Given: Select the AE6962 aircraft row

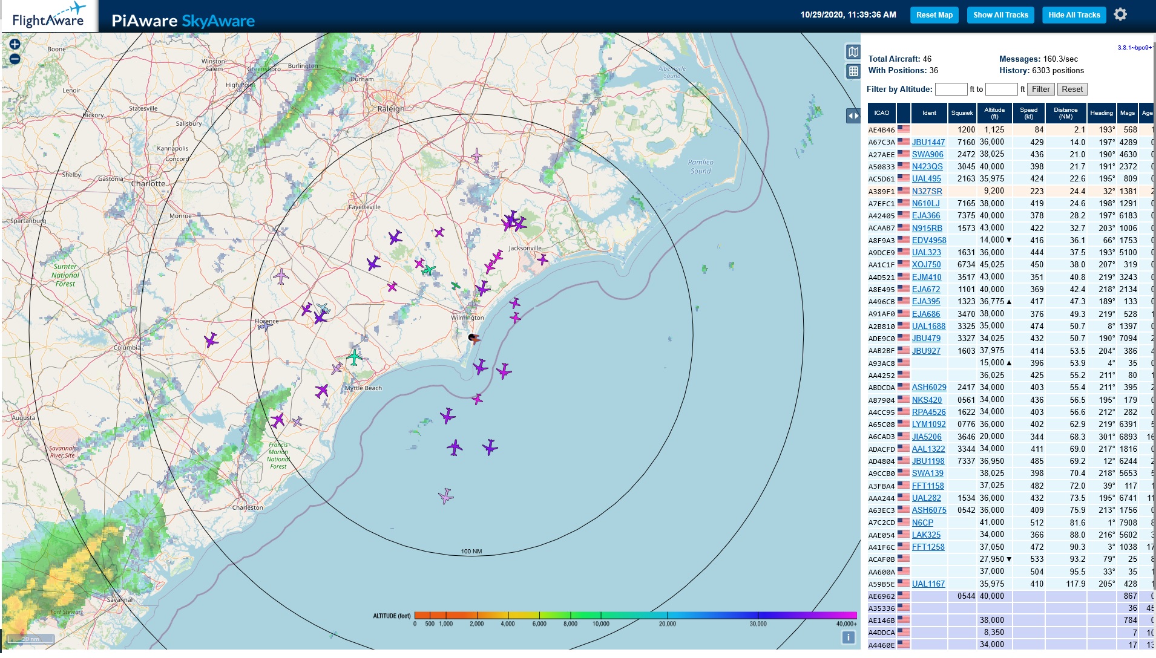Looking at the screenshot, I should [x=1010, y=596].
